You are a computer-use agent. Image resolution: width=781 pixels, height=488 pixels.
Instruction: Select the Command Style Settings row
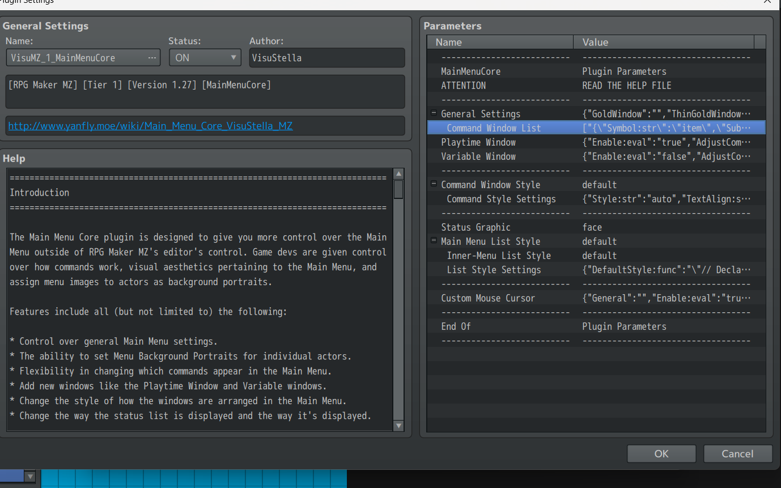click(x=596, y=199)
